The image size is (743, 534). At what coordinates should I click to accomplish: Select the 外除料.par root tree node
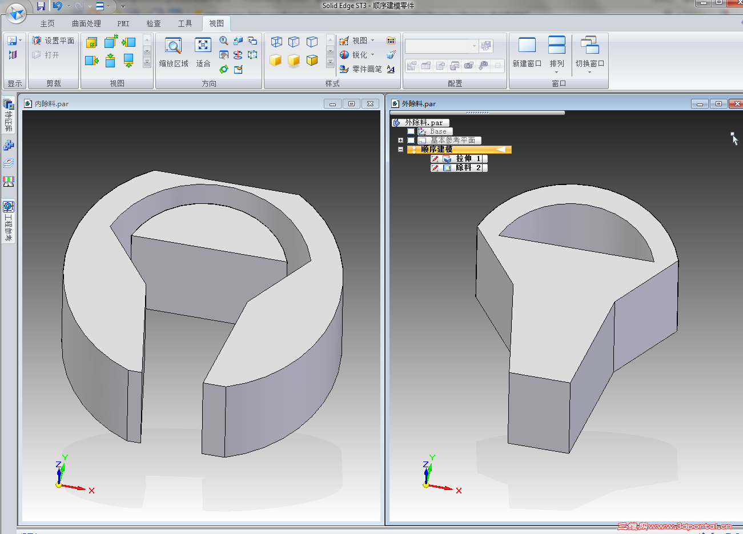point(420,123)
